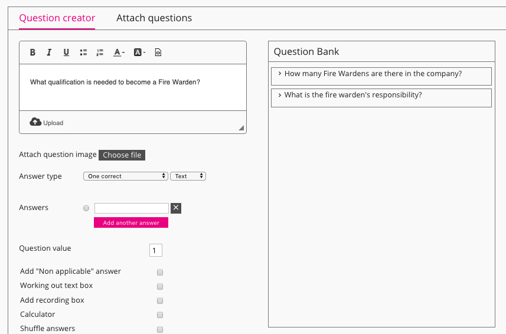
Task: Insert a numbered list
Action: 100,53
